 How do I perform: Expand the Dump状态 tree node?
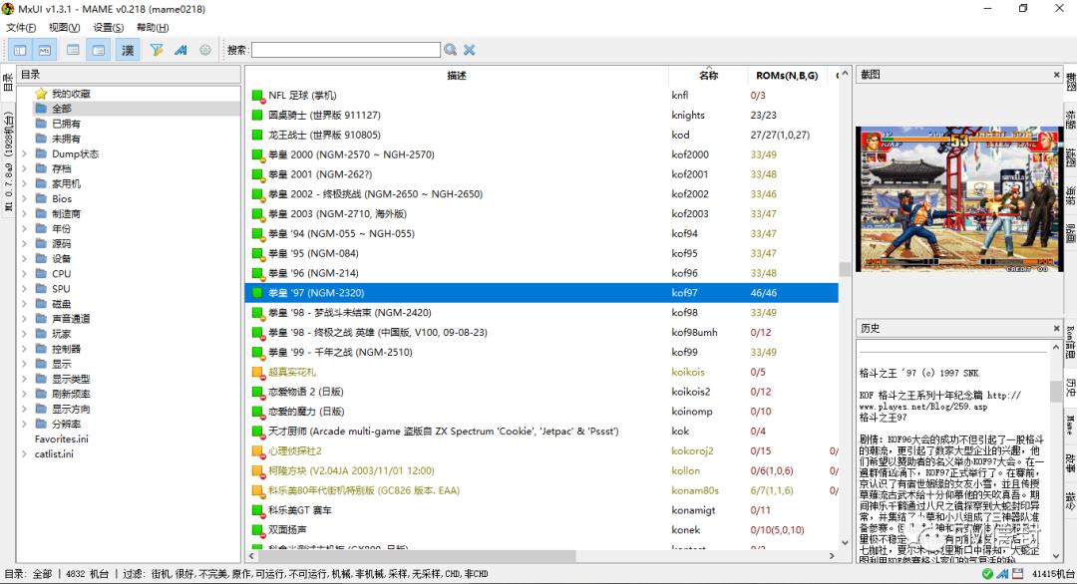26,154
